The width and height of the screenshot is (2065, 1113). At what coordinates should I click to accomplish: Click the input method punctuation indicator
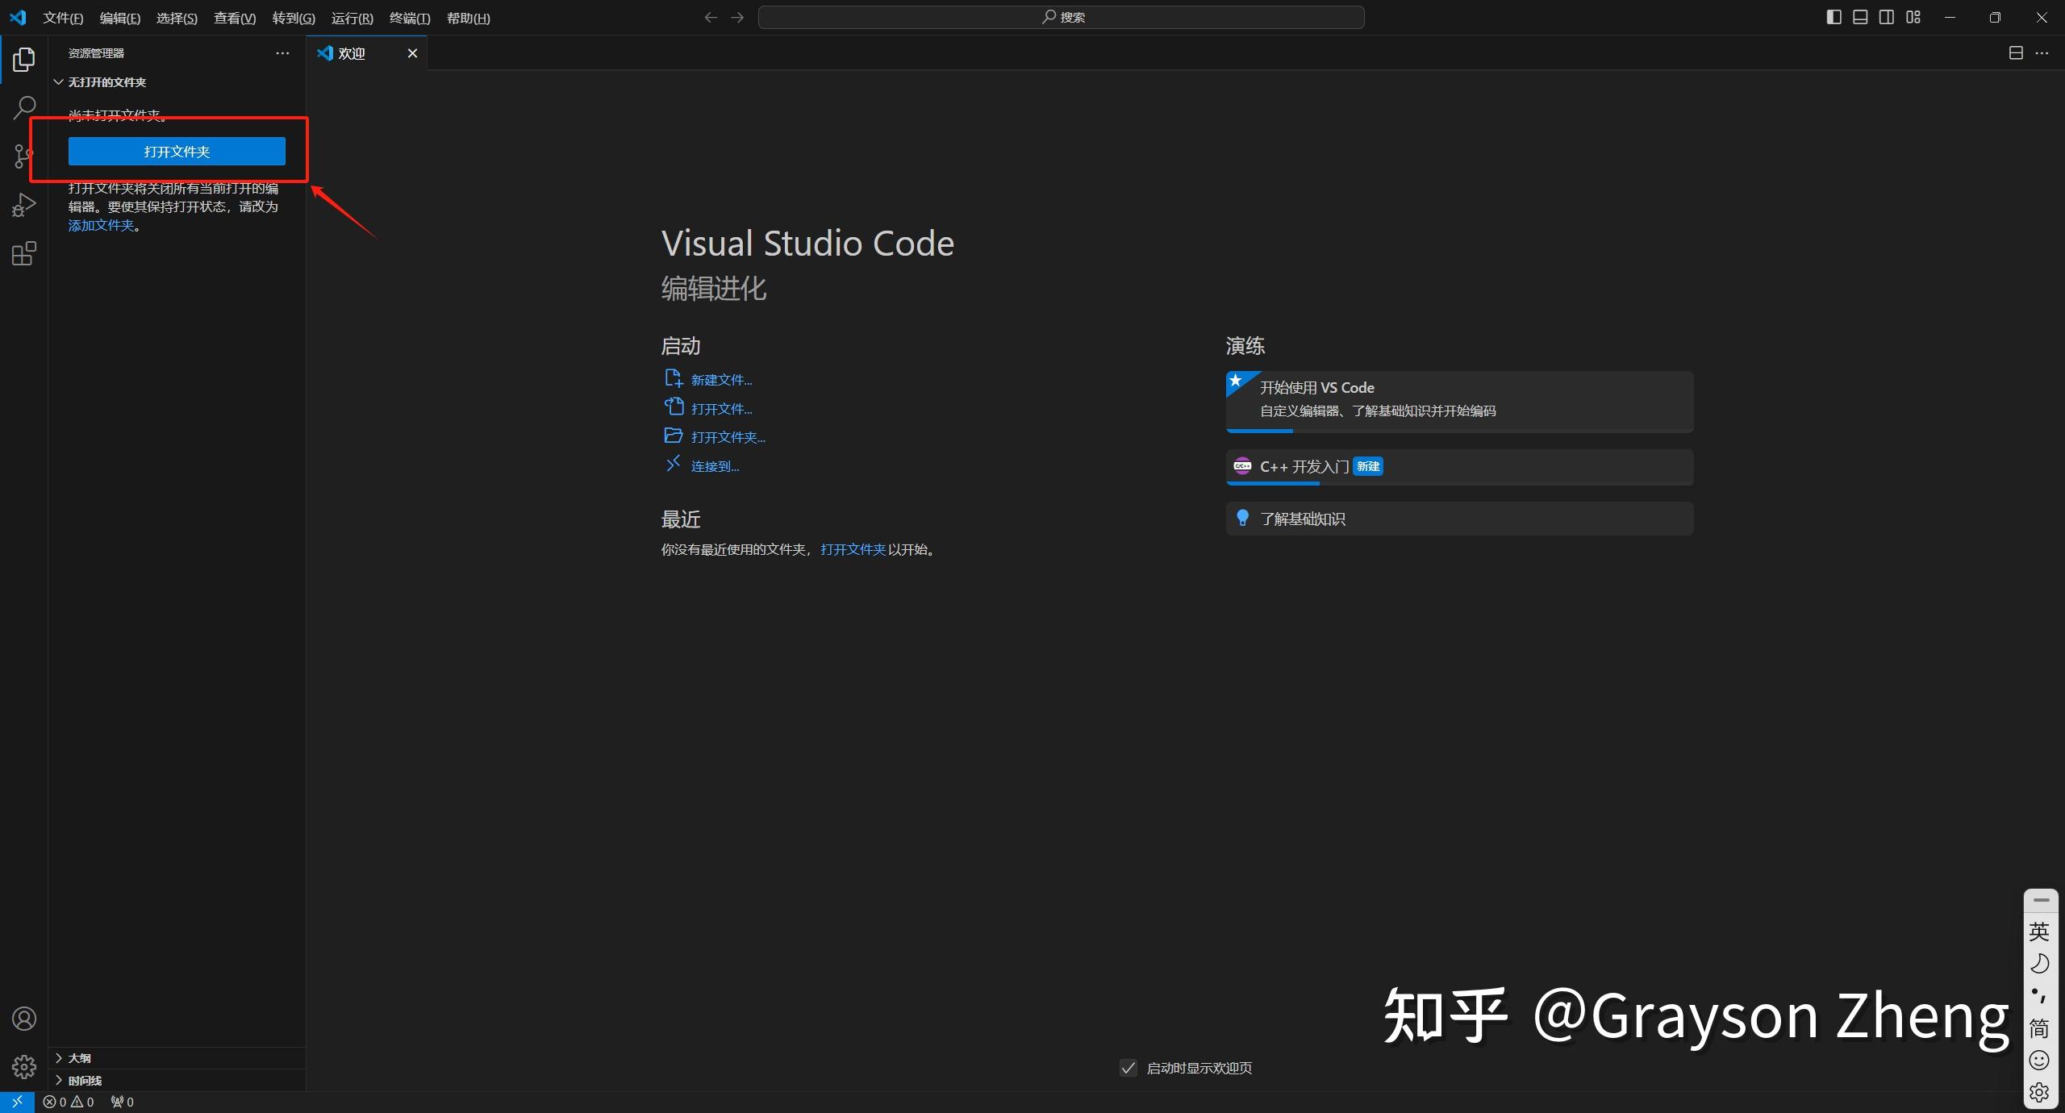(2039, 995)
